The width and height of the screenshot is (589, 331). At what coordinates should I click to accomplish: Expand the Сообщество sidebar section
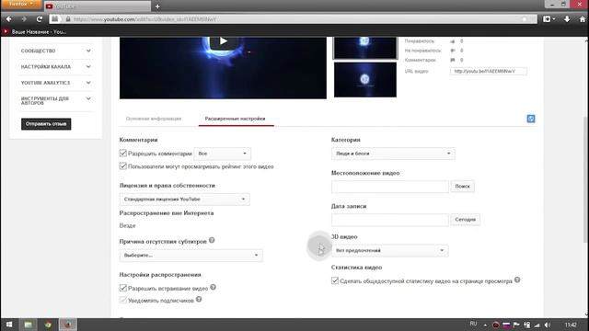pyautogui.click(x=55, y=51)
